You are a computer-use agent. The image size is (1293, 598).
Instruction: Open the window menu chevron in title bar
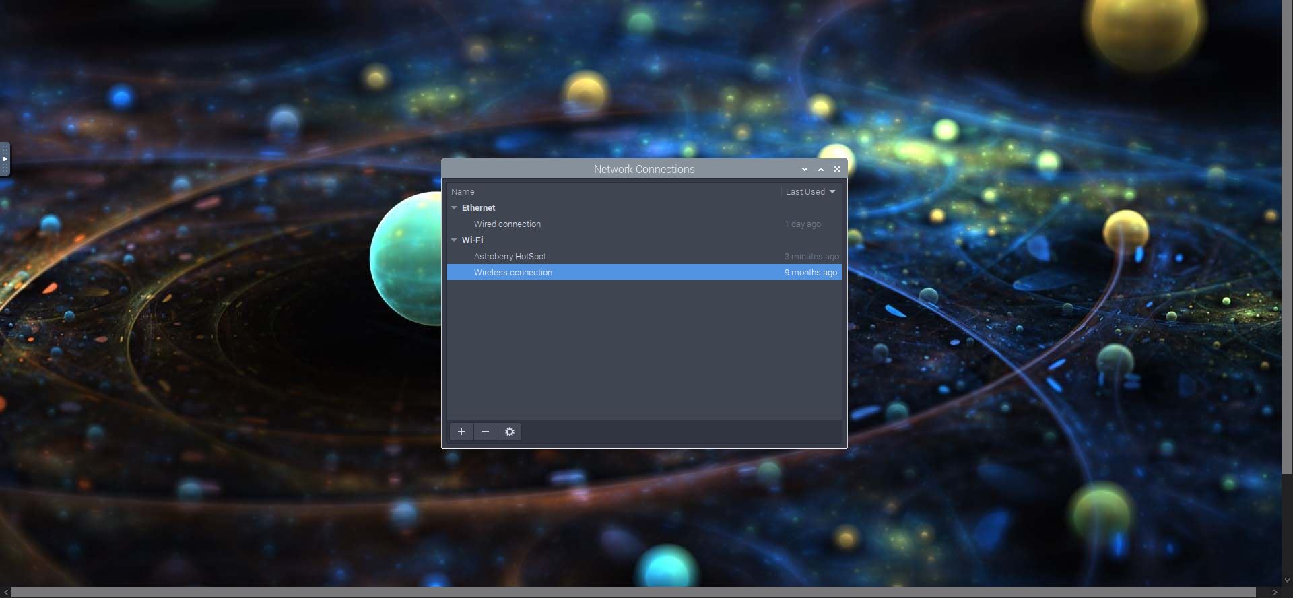805,169
